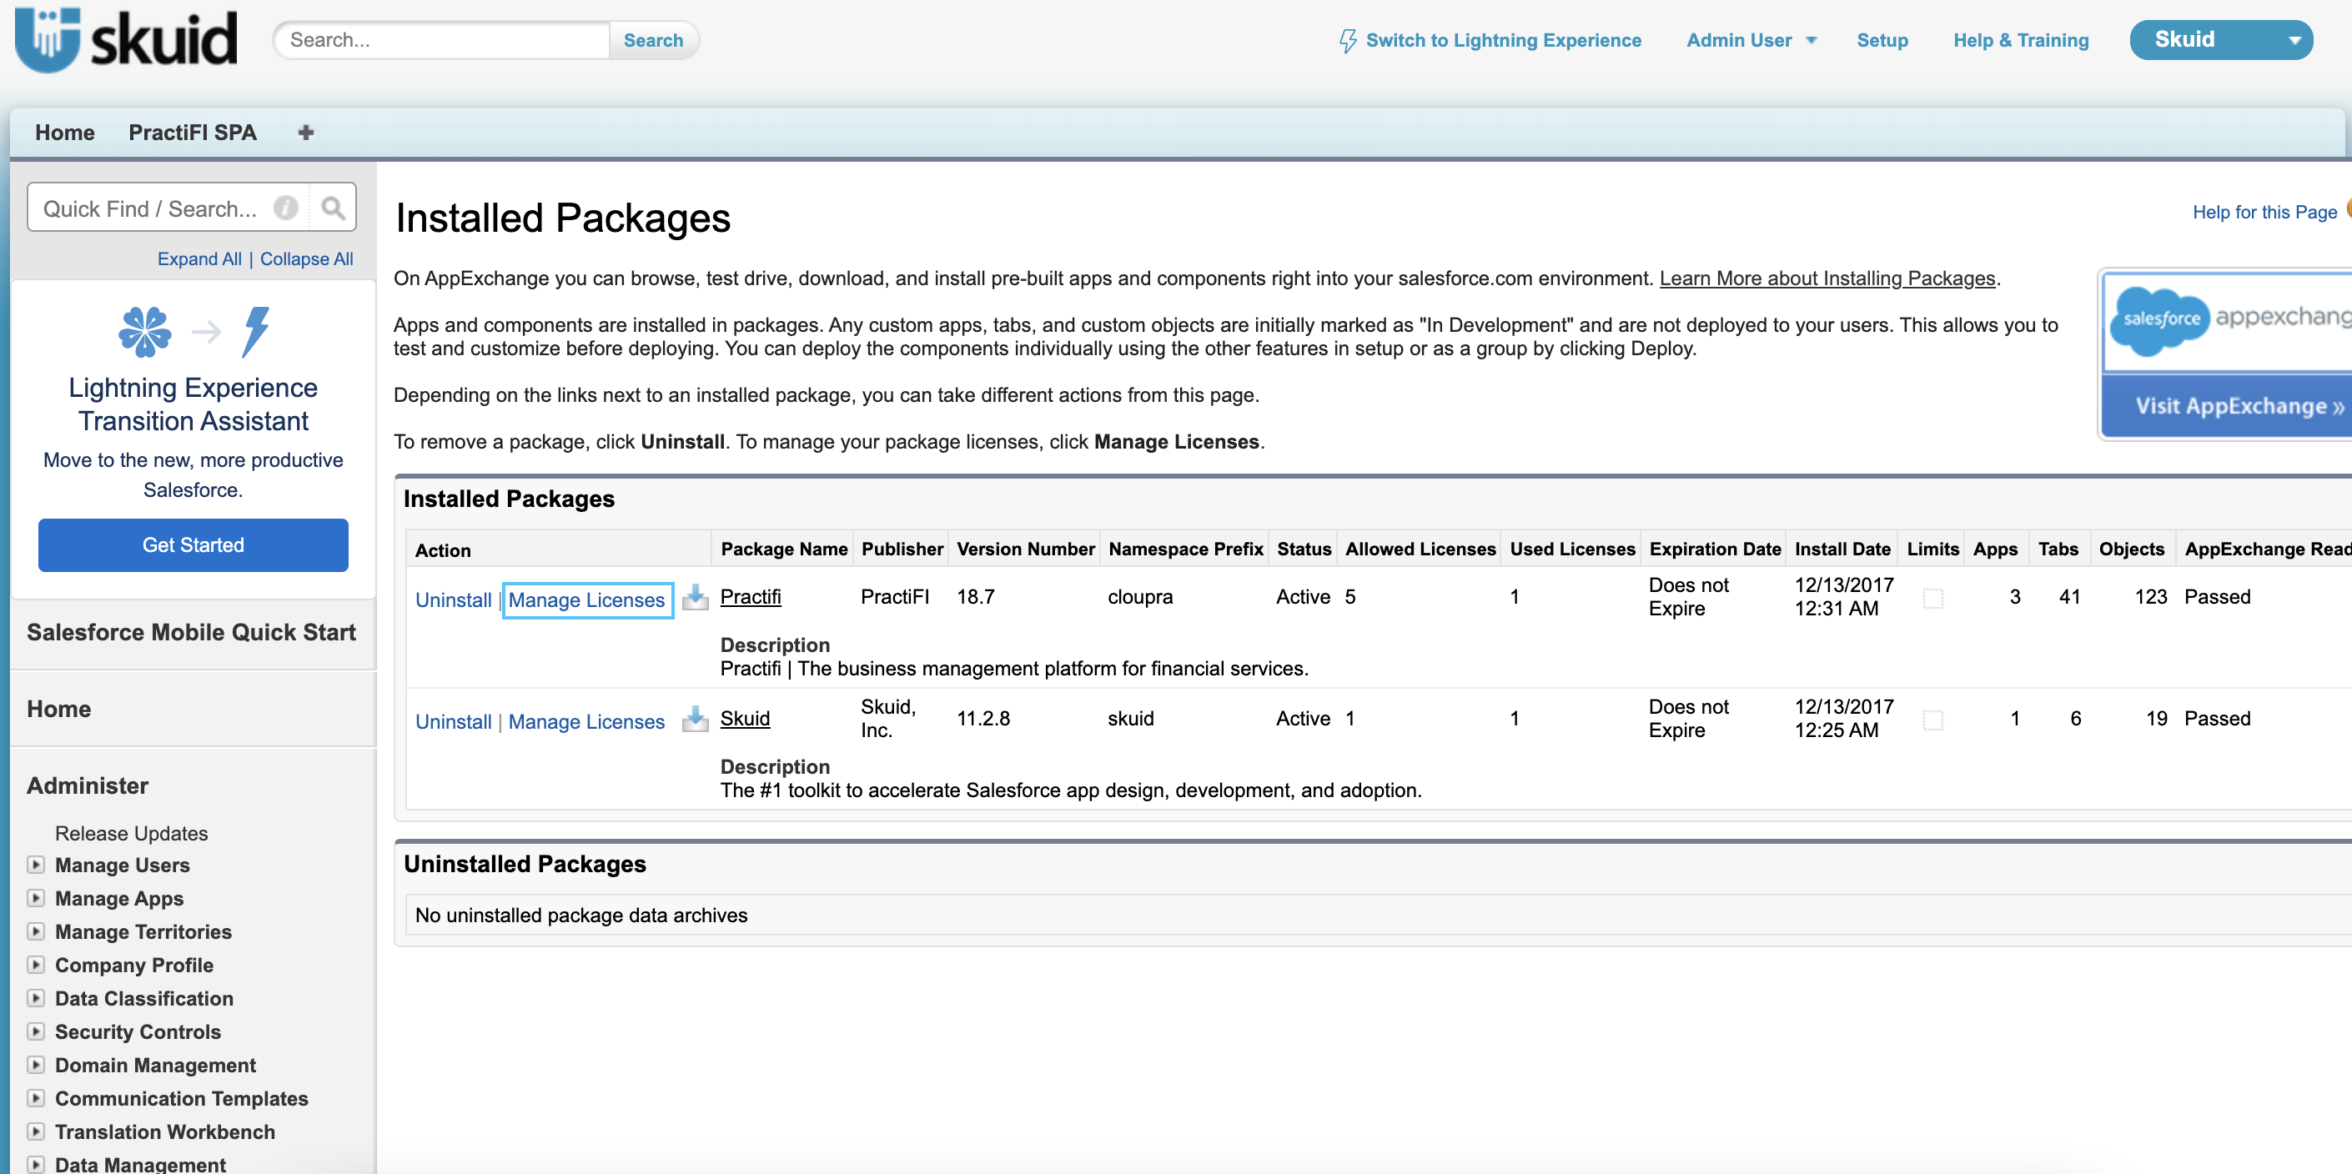Click the Quick Find magnifier icon
Screen dimensions: 2352x1174
[334, 208]
